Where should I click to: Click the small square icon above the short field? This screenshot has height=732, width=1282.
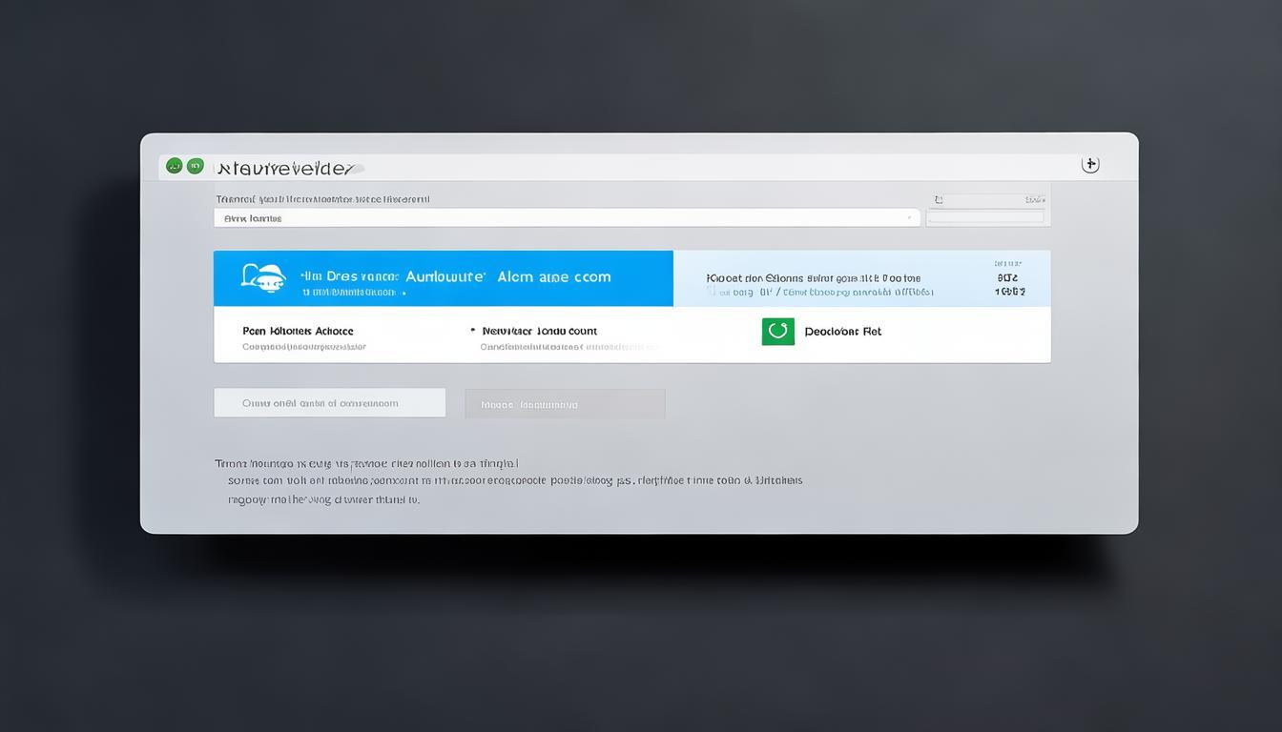coord(939,200)
